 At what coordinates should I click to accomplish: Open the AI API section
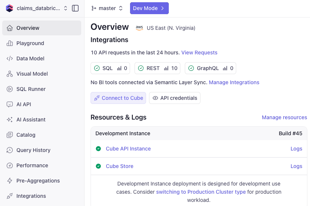(x=42, y=104)
